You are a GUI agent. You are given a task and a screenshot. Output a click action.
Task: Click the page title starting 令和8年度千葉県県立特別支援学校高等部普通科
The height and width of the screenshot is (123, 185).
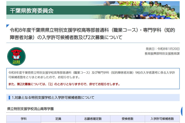click(x=92, y=34)
